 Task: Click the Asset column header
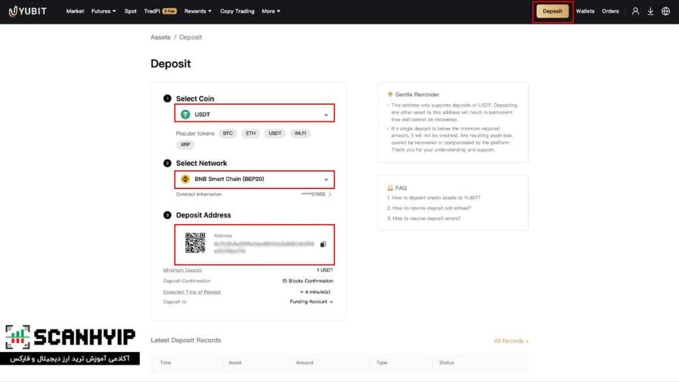[x=235, y=363]
